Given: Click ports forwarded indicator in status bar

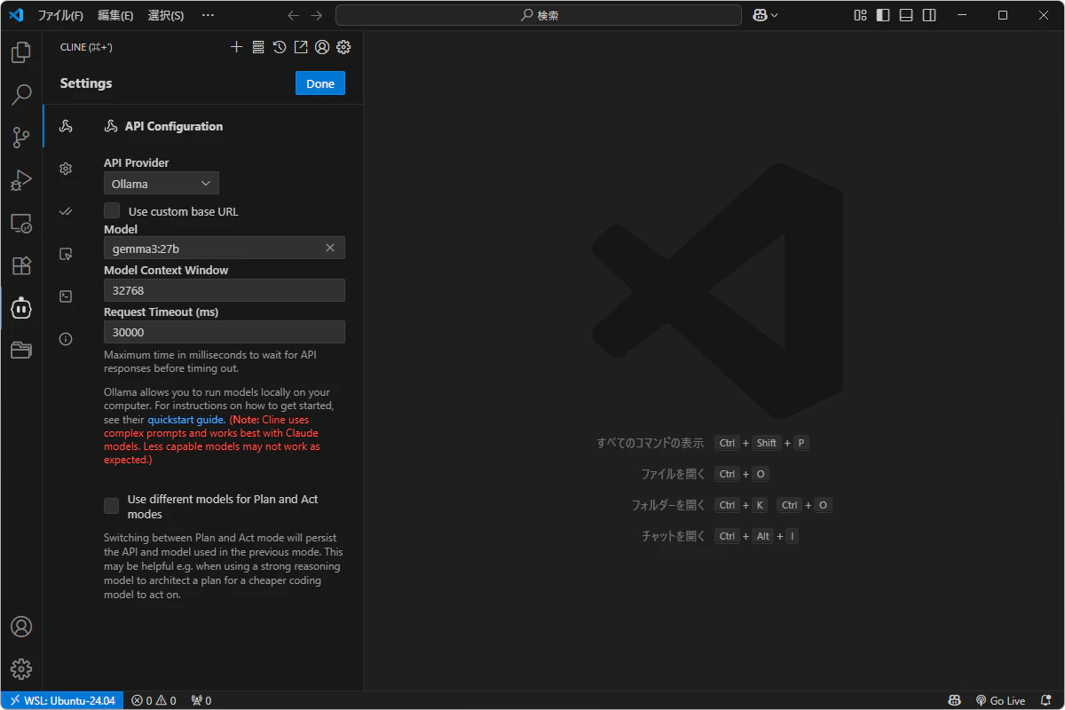Looking at the screenshot, I should tap(201, 700).
